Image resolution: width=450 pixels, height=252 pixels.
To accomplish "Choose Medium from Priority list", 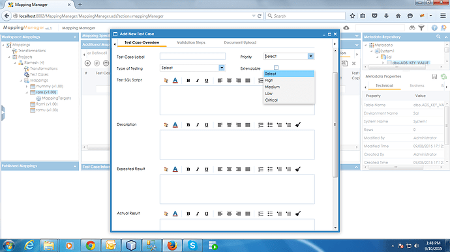I will point(289,87).
